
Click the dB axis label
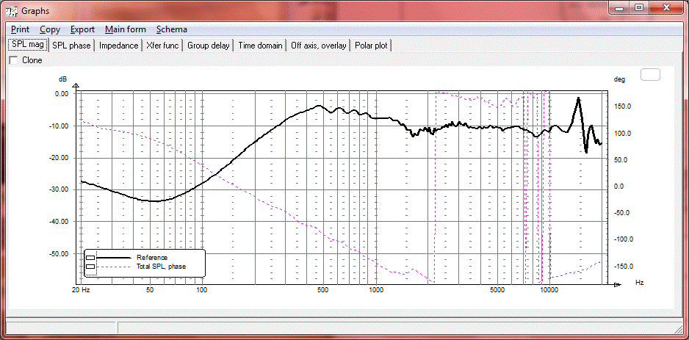[63, 79]
